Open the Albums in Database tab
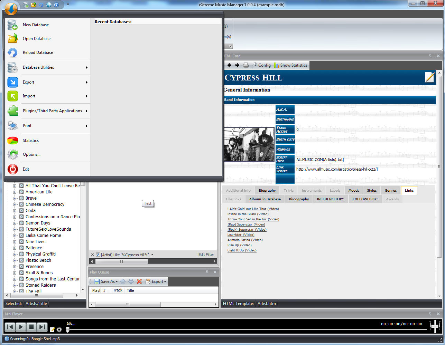This screenshot has height=345, width=445. [265, 199]
